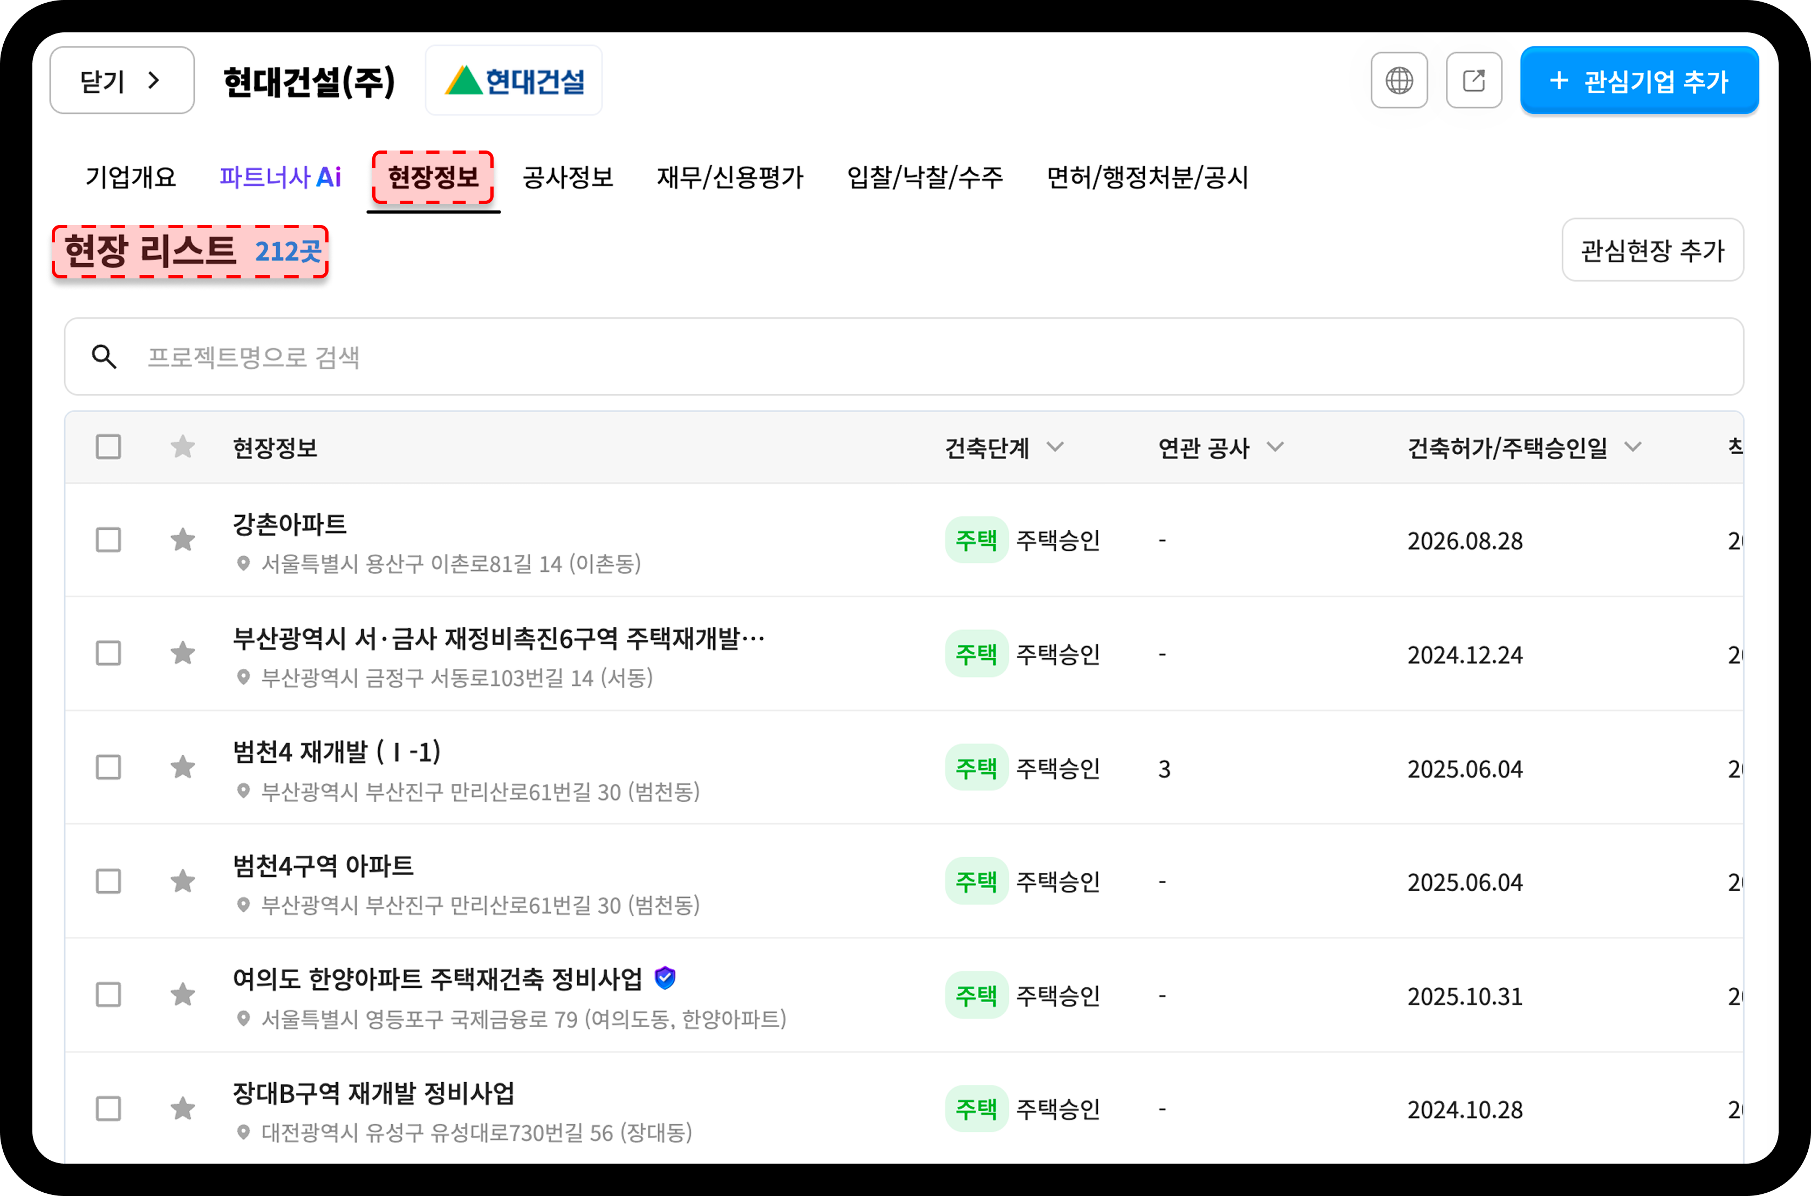Check the 여의도 한양아파트 checkbox
Screen dimensions: 1811x1196
pyautogui.click(x=108, y=995)
